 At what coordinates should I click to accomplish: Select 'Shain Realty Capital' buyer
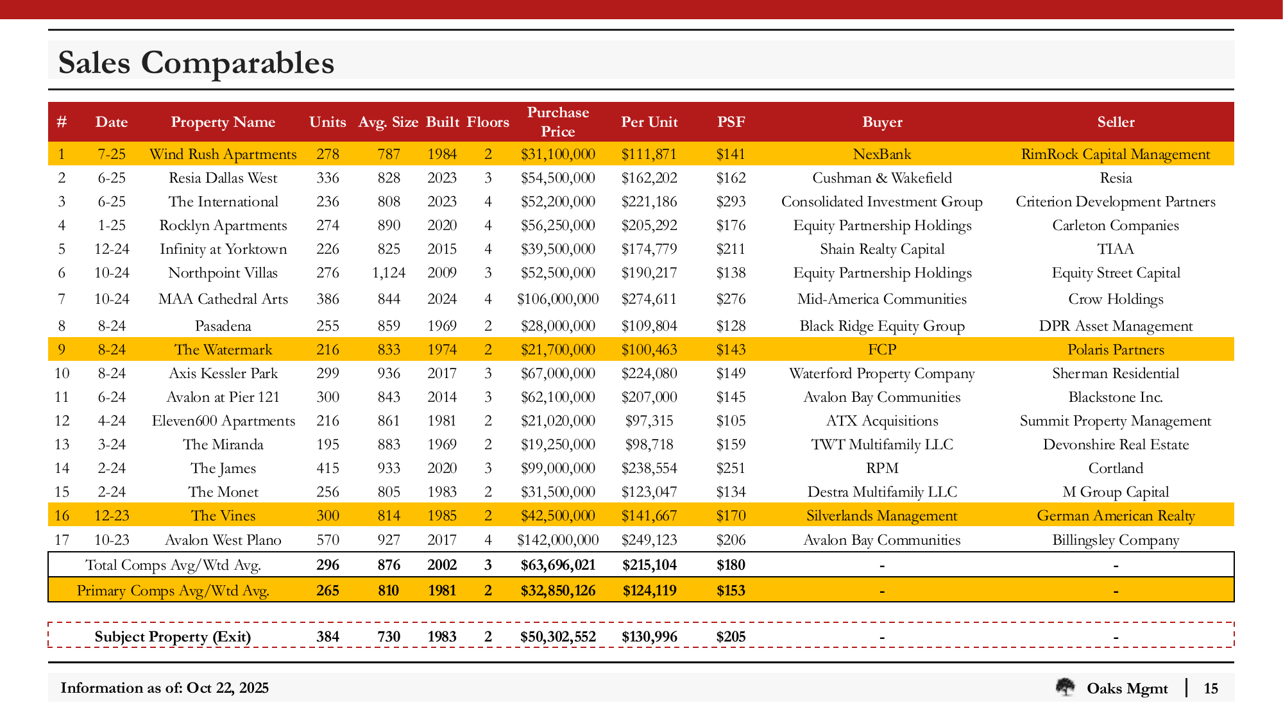tap(882, 249)
